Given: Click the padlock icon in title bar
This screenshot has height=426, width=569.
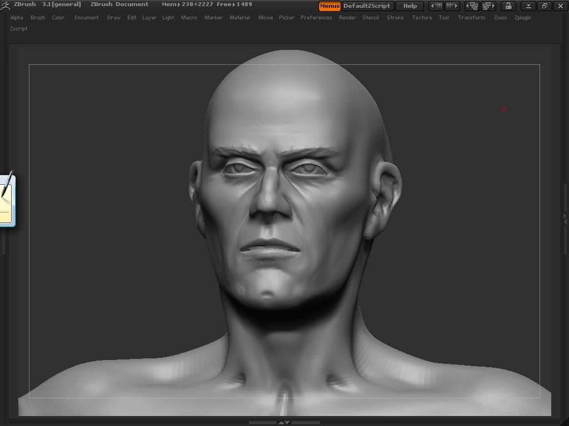Looking at the screenshot, I should click(x=508, y=6).
